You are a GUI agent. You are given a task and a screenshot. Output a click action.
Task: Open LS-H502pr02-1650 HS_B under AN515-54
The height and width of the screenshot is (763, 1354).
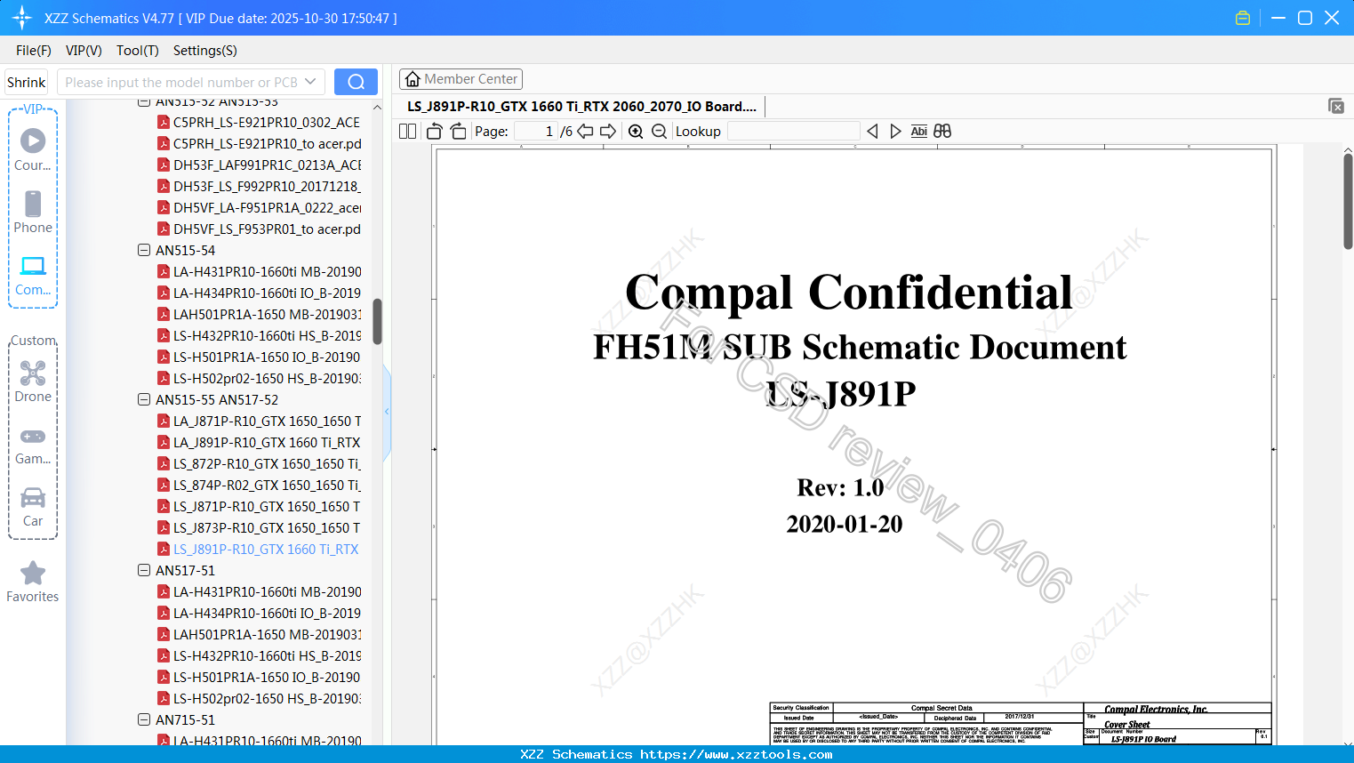(267, 378)
